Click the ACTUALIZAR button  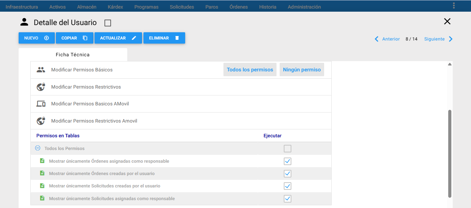(x=118, y=38)
